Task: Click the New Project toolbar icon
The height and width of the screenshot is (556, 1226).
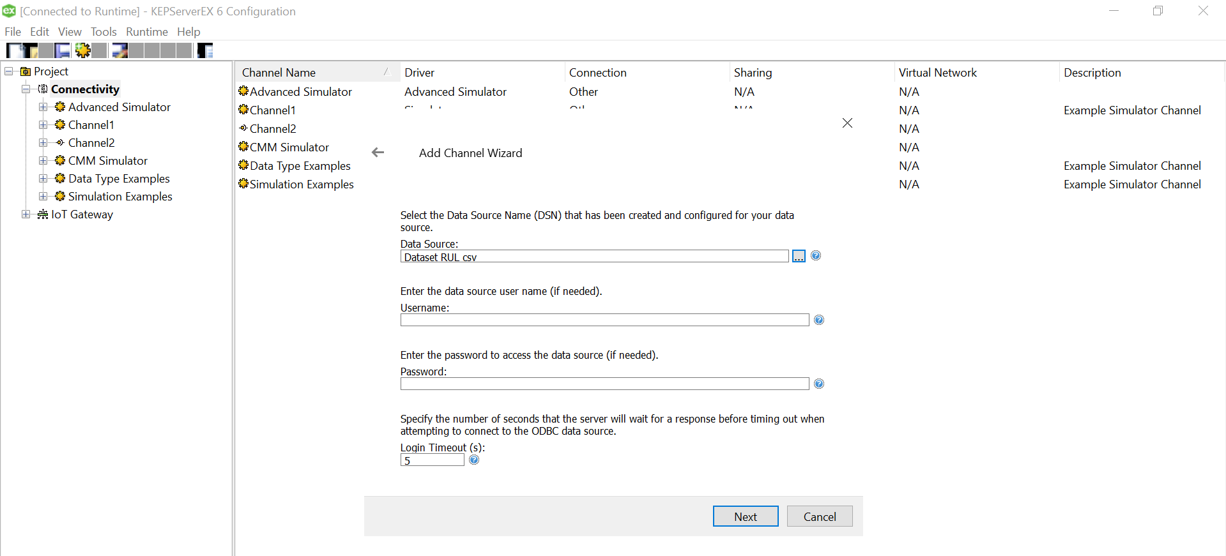Action: 14,50
